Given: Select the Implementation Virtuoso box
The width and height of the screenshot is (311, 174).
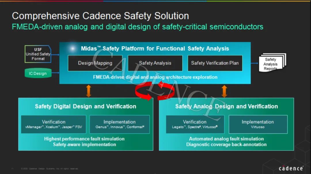Looking at the screenshot, I should click(x=258, y=124).
